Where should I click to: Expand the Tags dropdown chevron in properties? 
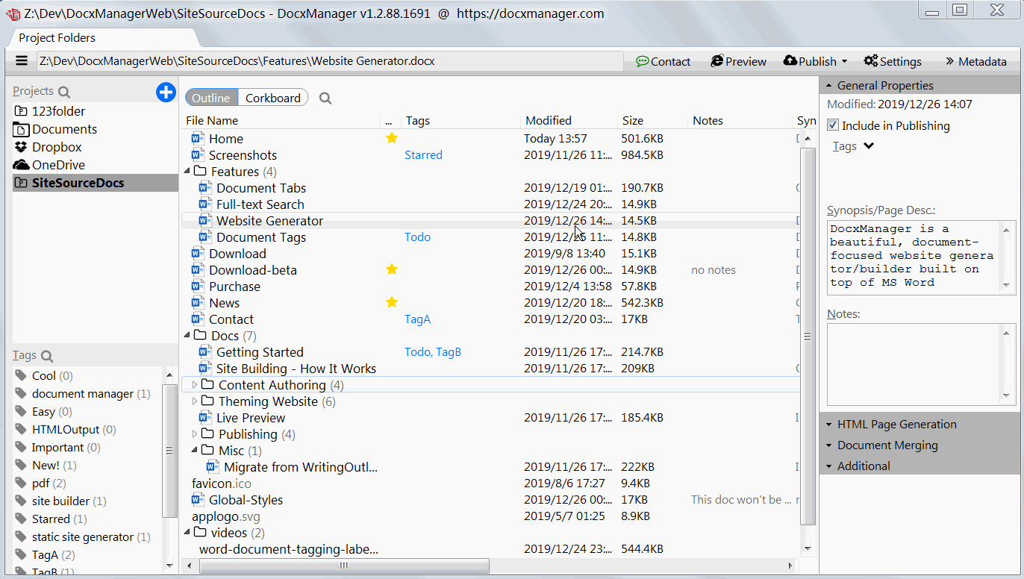click(869, 146)
